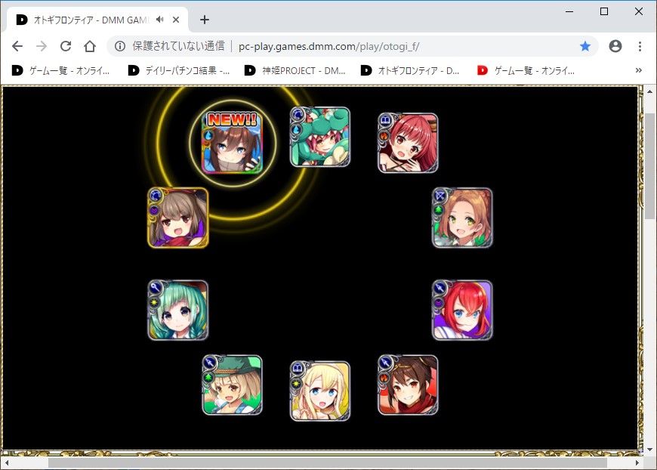This screenshot has height=470, width=657.
Task: Open the green dragon costume character card
Action: pos(320,137)
